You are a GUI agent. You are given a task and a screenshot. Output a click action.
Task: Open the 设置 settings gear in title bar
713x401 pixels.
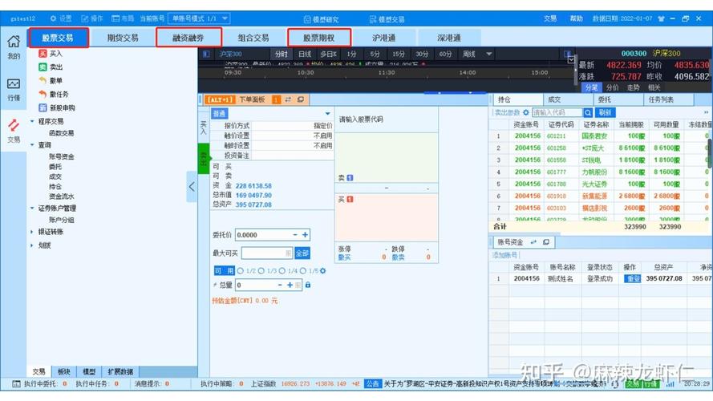pos(53,18)
